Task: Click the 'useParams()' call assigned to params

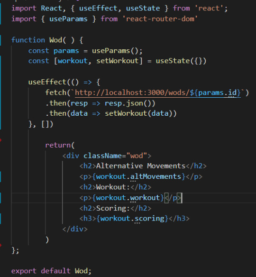Action: point(115,51)
